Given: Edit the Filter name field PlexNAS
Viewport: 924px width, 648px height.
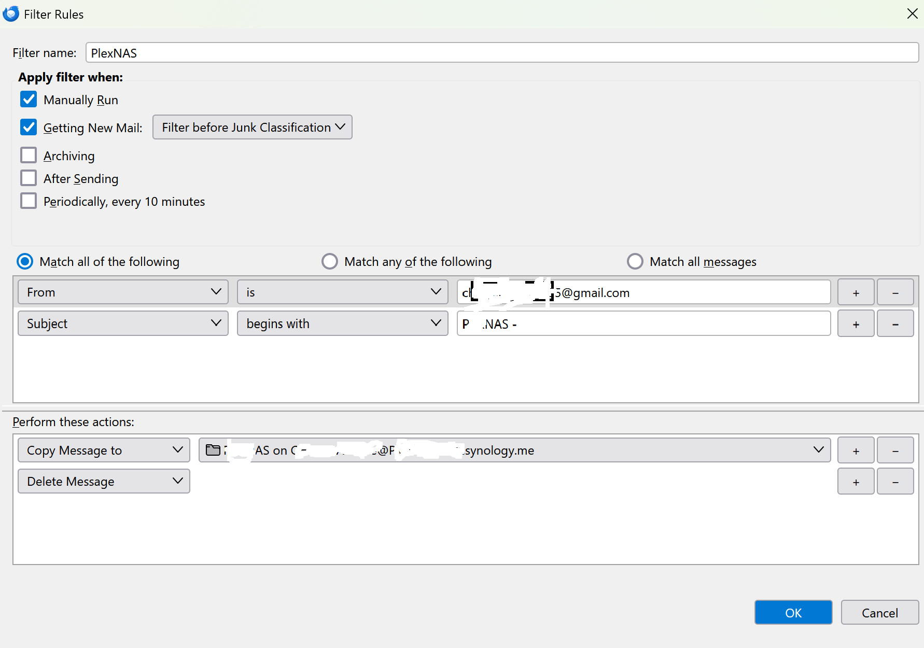Looking at the screenshot, I should pyautogui.click(x=502, y=53).
